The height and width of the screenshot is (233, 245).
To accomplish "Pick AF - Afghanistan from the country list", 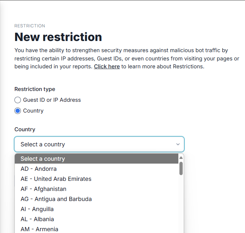I will click(97, 189).
